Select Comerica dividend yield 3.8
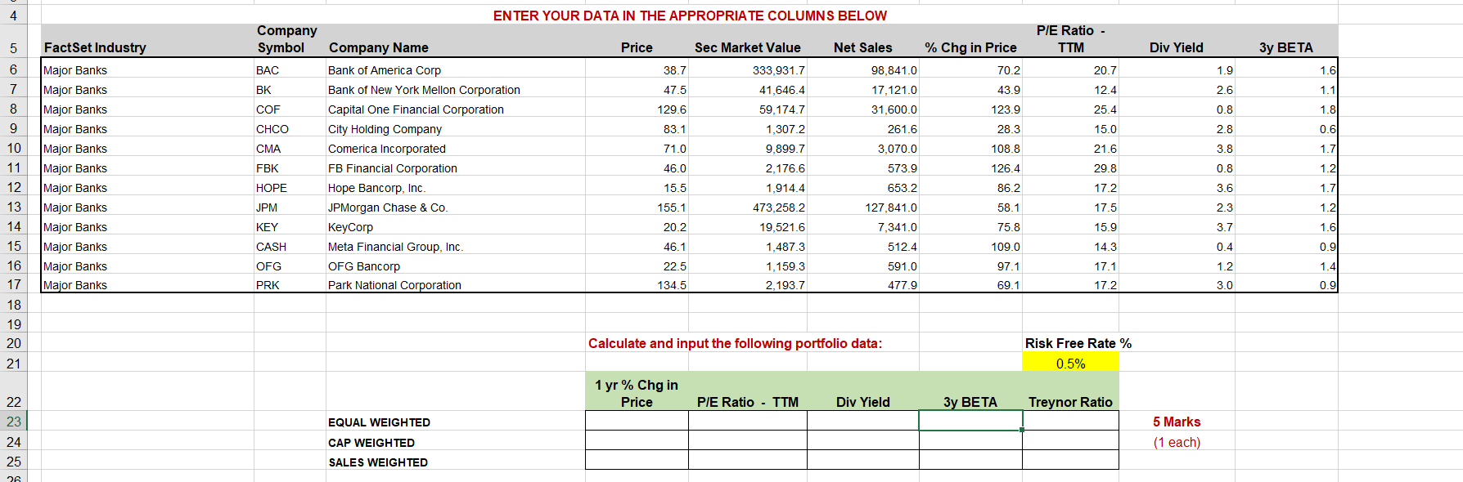The height and width of the screenshot is (482, 1463). (x=1177, y=148)
